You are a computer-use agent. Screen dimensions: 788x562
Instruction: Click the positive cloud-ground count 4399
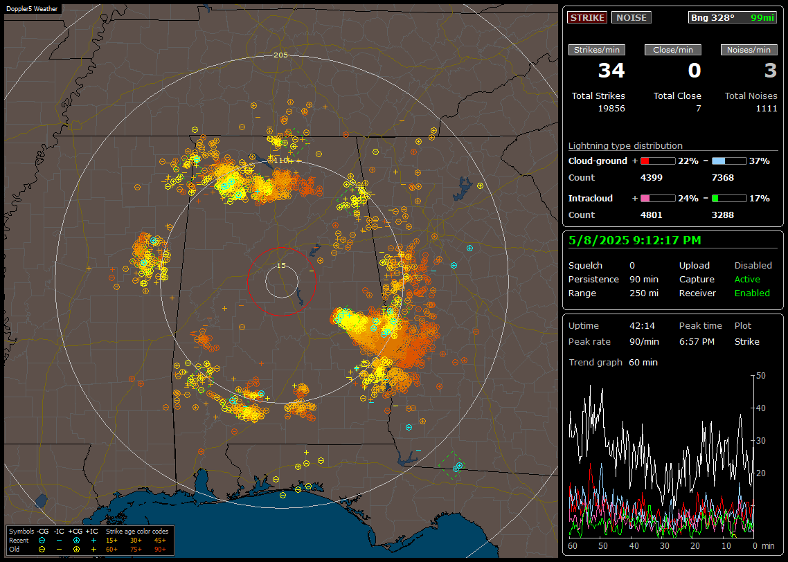pos(652,178)
